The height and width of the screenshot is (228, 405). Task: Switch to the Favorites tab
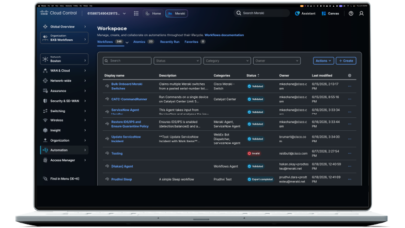point(194,42)
